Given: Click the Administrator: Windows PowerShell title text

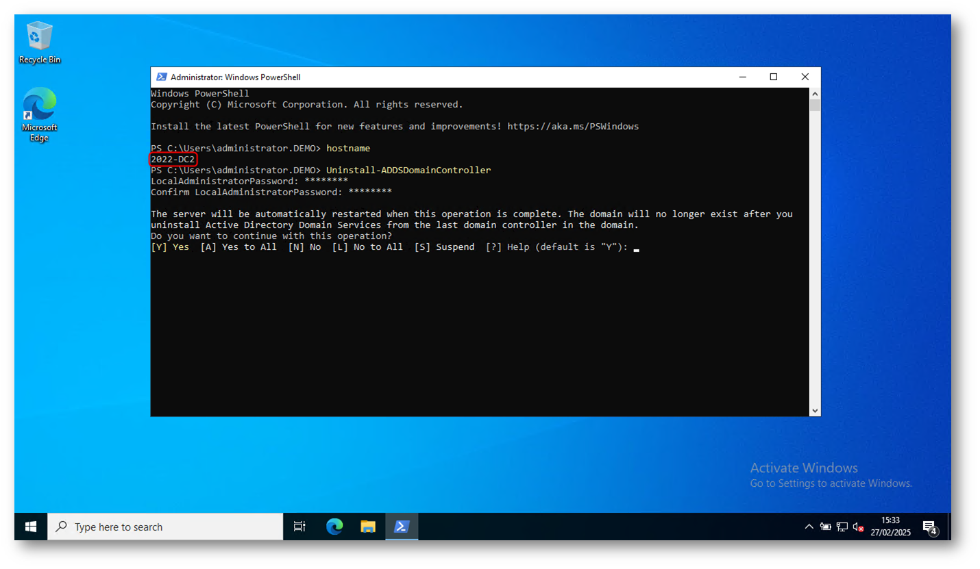Looking at the screenshot, I should [x=235, y=77].
